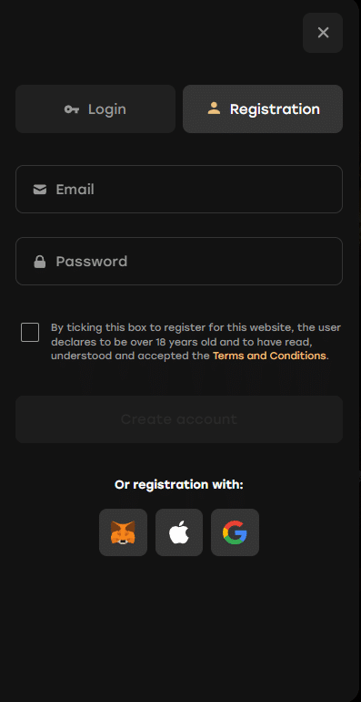Click the 'Password' placeholder text

tap(92, 261)
